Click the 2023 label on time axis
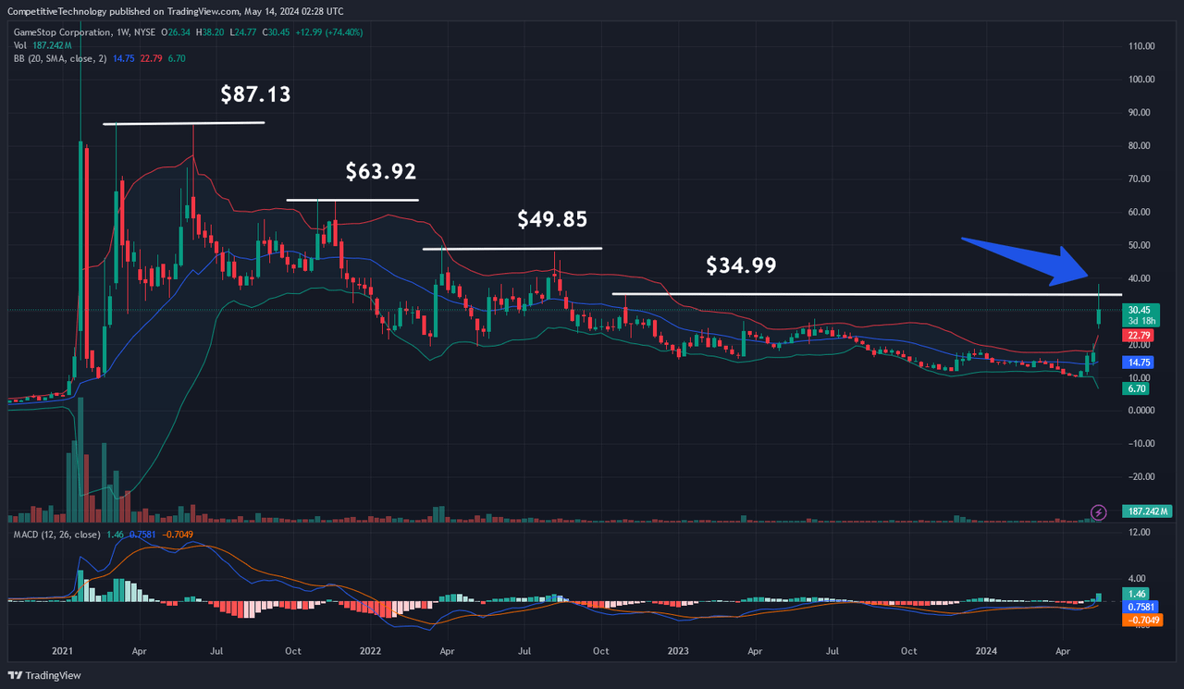The width and height of the screenshot is (1184, 689). [x=678, y=650]
